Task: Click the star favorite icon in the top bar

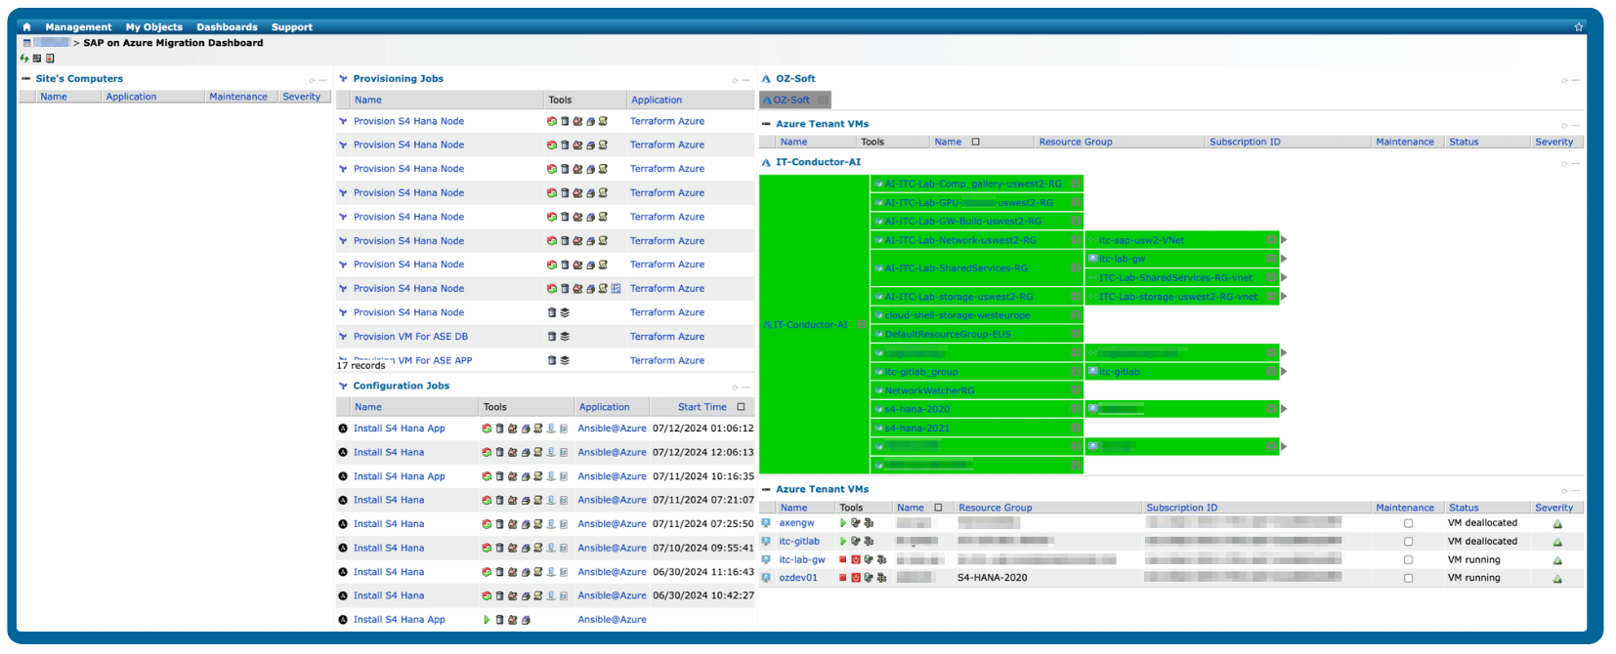Action: coord(1579,27)
